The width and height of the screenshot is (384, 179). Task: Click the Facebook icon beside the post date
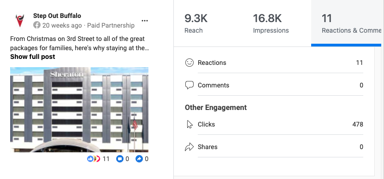[x=37, y=25]
